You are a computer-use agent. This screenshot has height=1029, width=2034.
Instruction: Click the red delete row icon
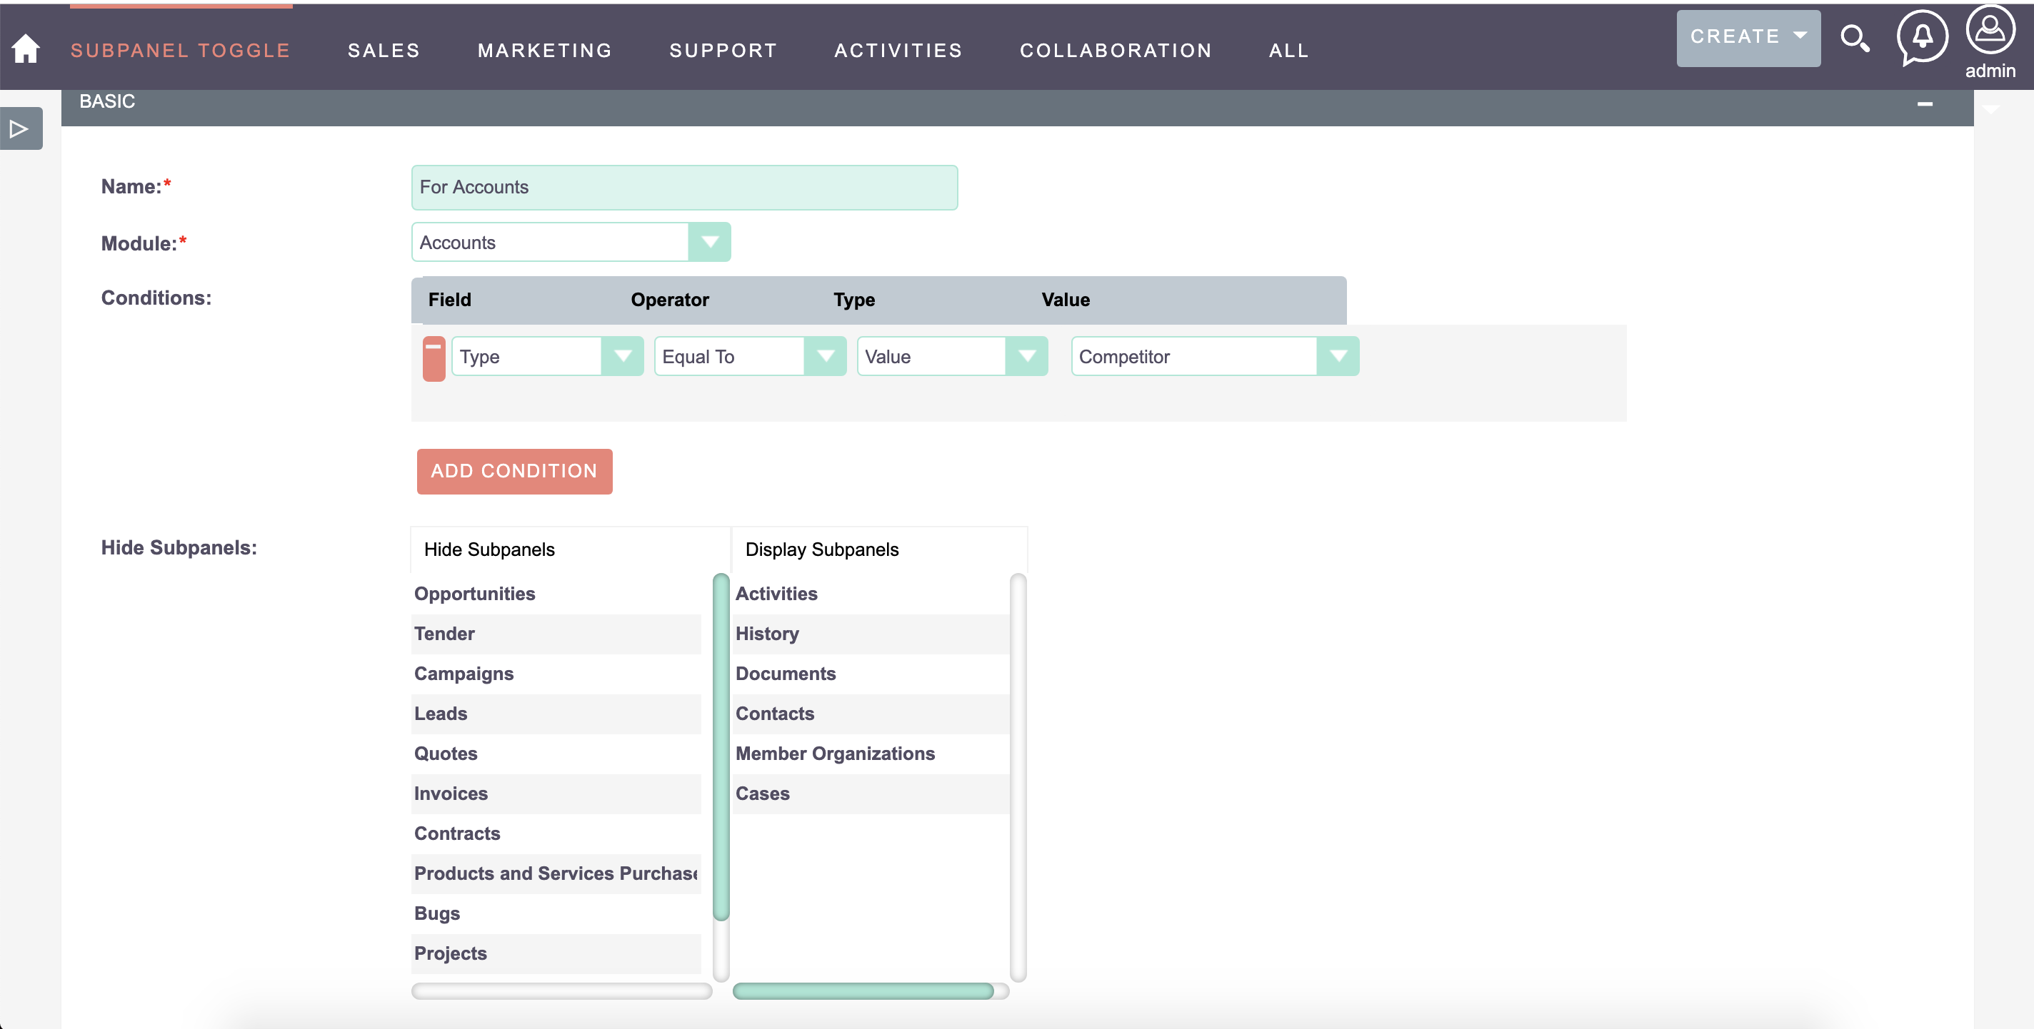point(434,357)
